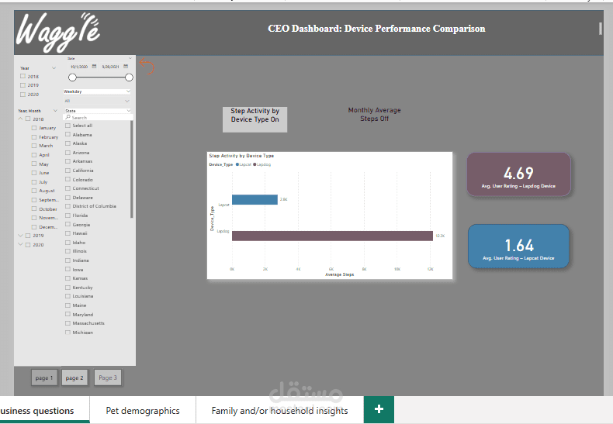Screen dimensions: 613x424
Task: Tick the 2018 checkbox in Year slicer
Action: [x=23, y=77]
